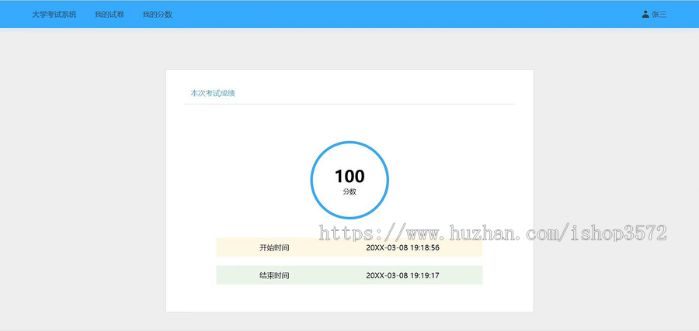
Task: Click the user profile icon beside 张三
Action: click(645, 14)
